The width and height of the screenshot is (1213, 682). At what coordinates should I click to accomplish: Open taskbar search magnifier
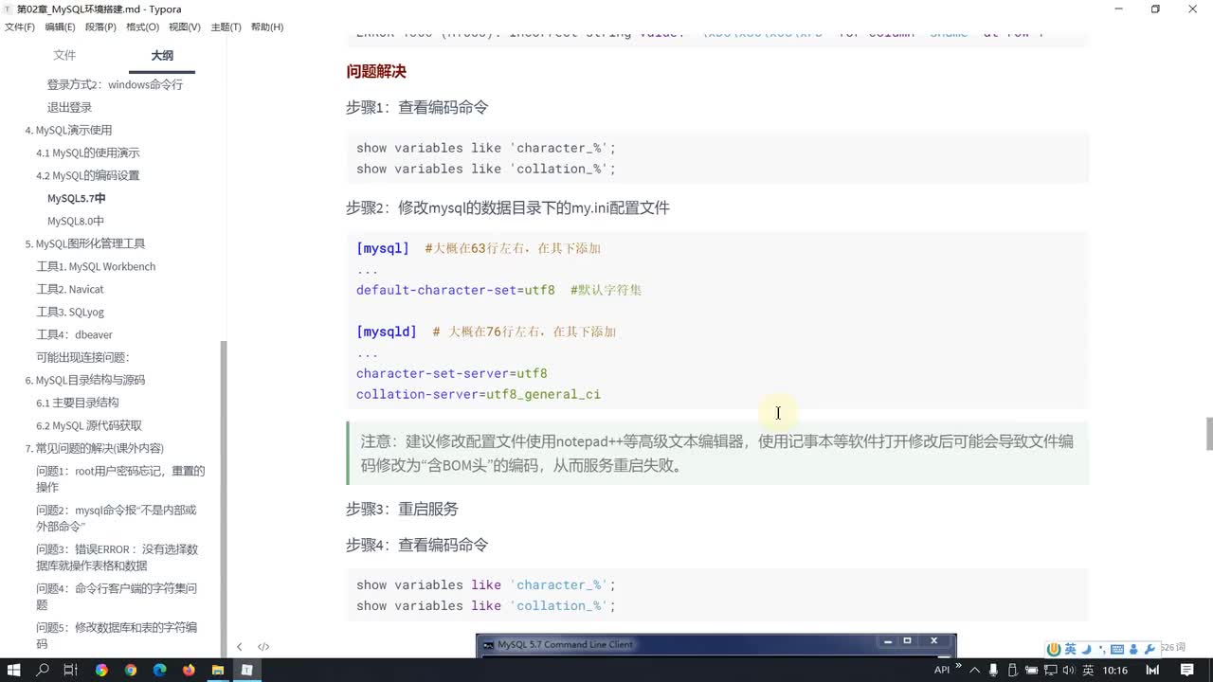point(43,670)
